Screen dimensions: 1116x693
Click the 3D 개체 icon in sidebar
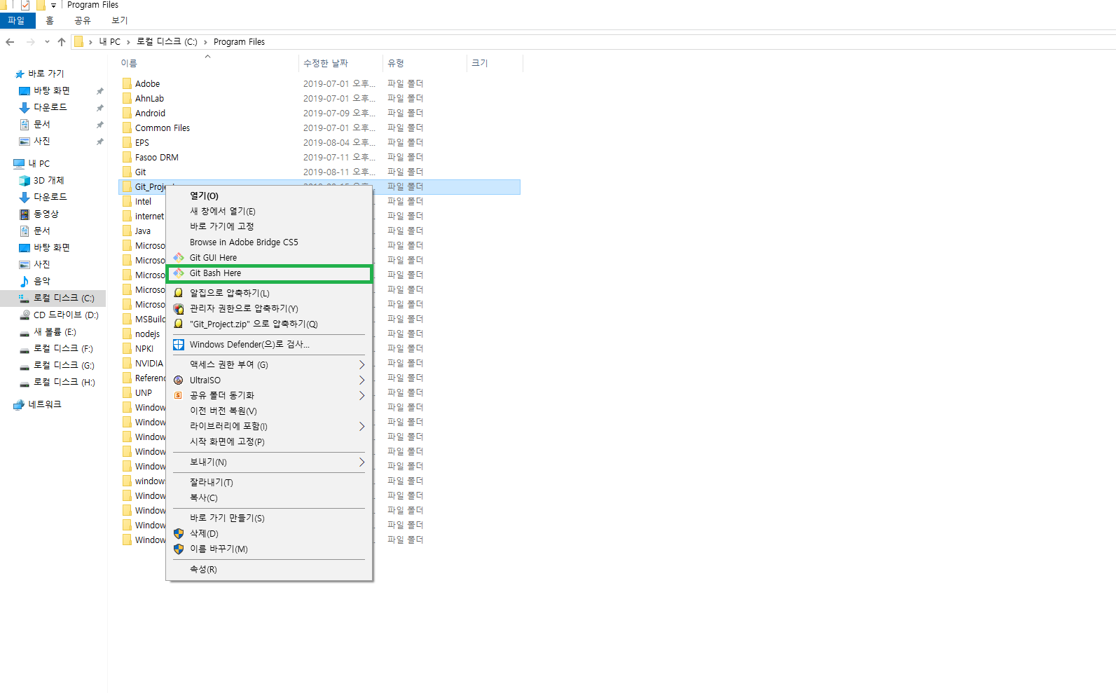25,181
